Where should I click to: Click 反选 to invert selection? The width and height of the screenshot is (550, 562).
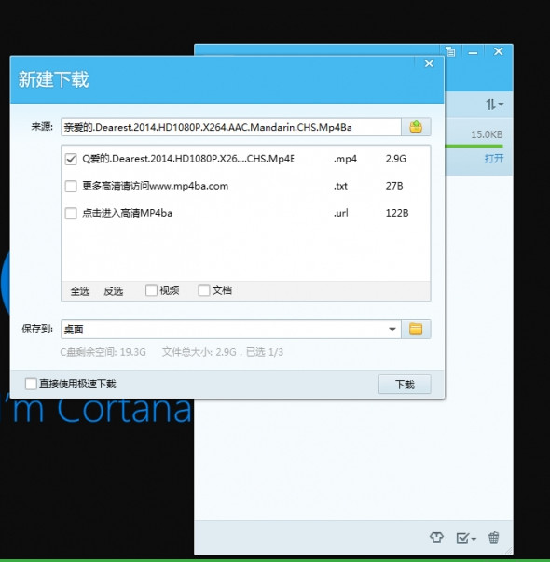(x=114, y=291)
